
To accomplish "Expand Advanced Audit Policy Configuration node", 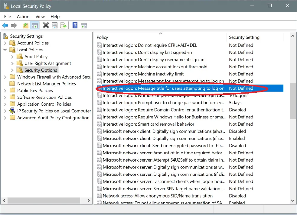I will pyautogui.click(x=5, y=118).
